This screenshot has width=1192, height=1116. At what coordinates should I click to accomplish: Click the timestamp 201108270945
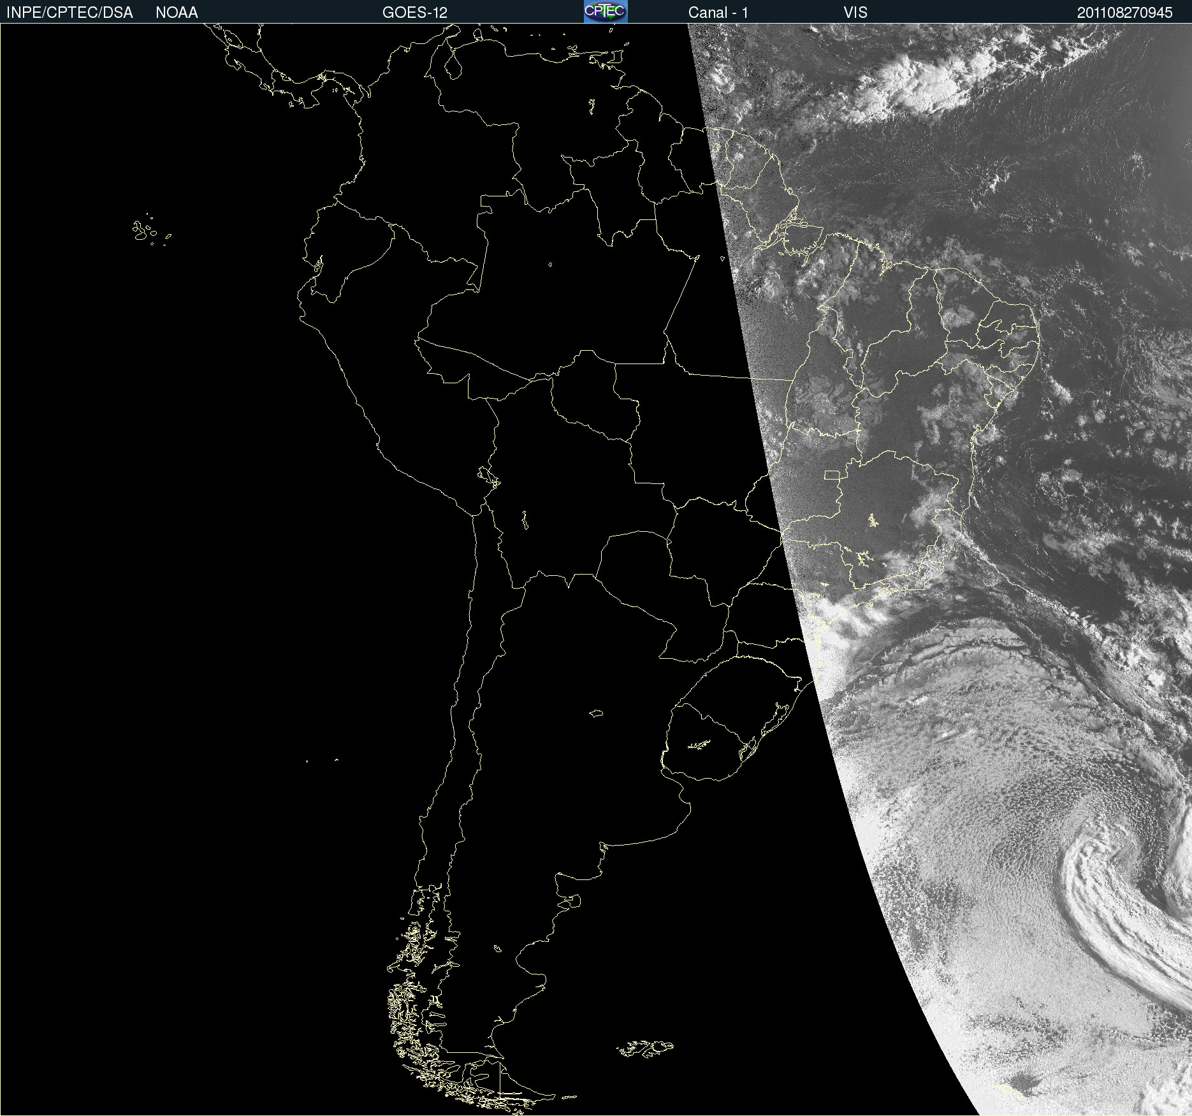1125,13
